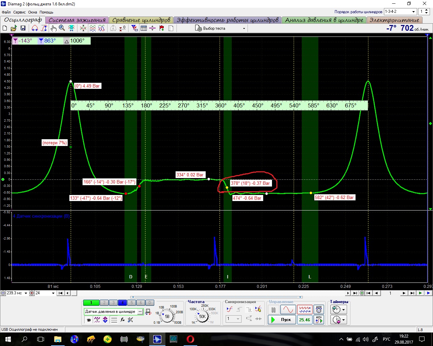Select channel 5 button
433x346 pixels.
tap(132, 303)
